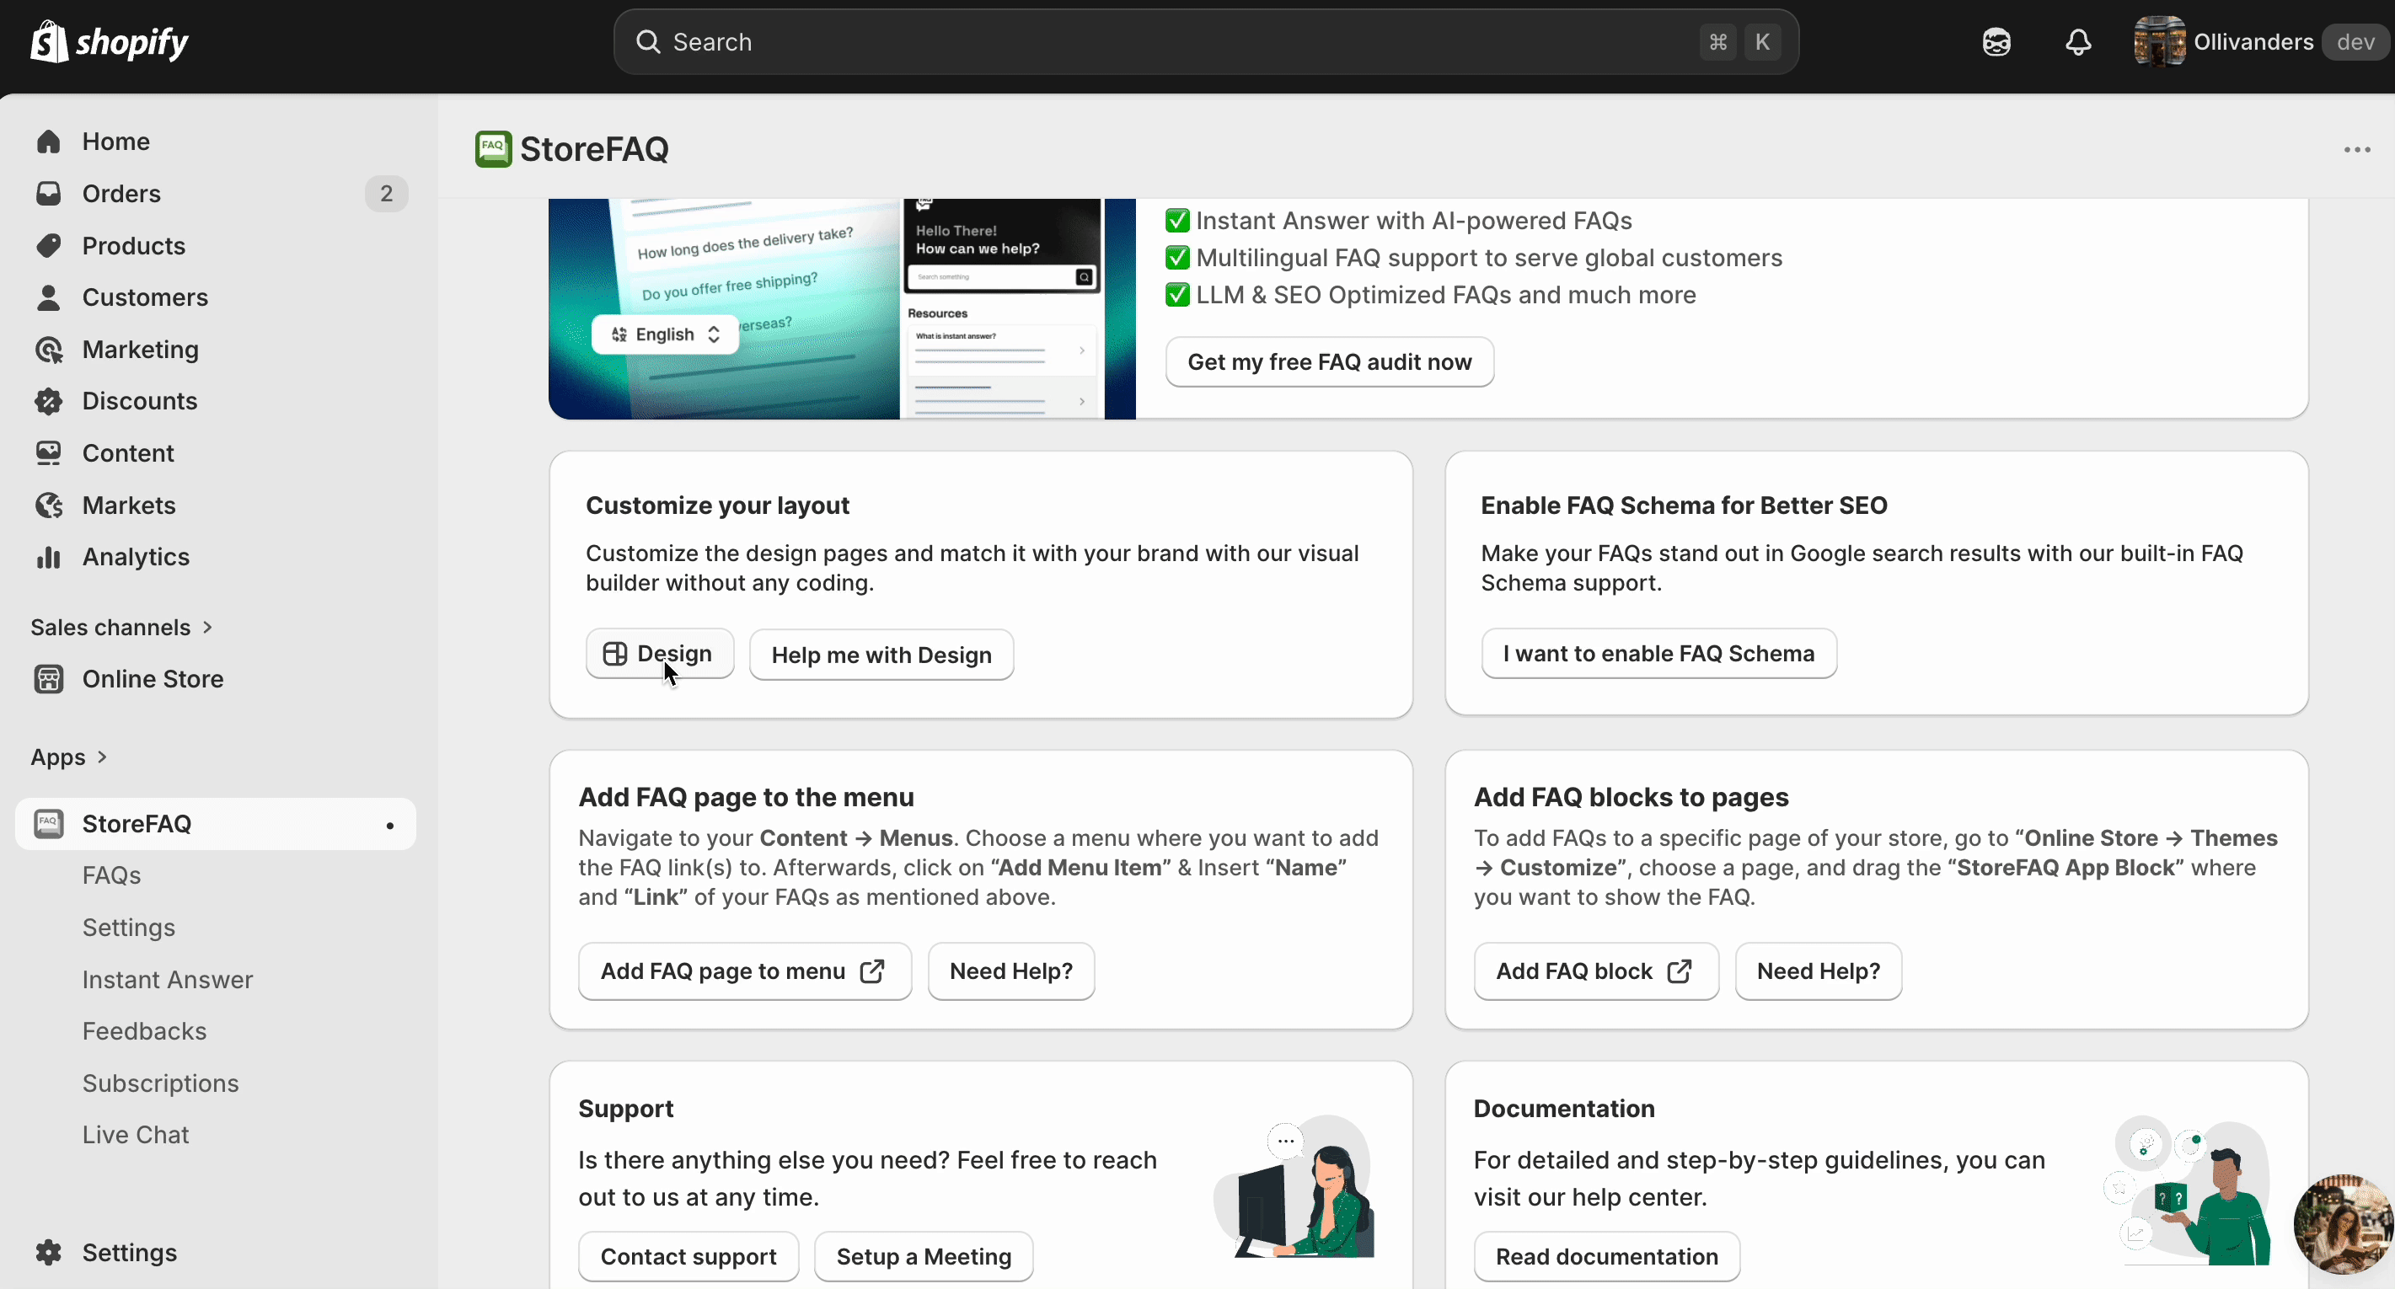2395x1289 pixels.
Task: Click Setup a Meeting button
Action: tap(924, 1256)
